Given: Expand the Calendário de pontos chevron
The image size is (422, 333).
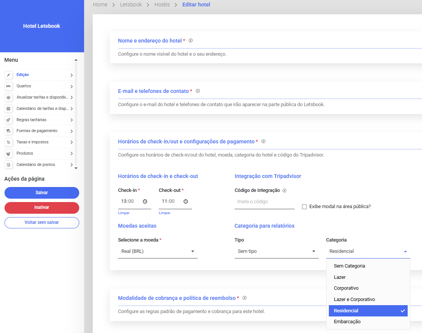Looking at the screenshot, I should click(x=72, y=165).
